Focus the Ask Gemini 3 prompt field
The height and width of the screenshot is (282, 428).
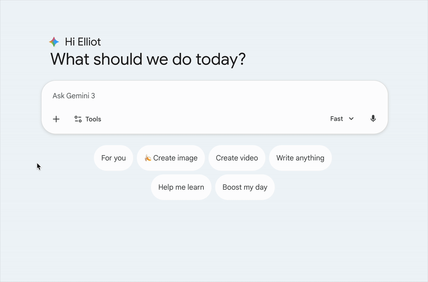coord(74,96)
